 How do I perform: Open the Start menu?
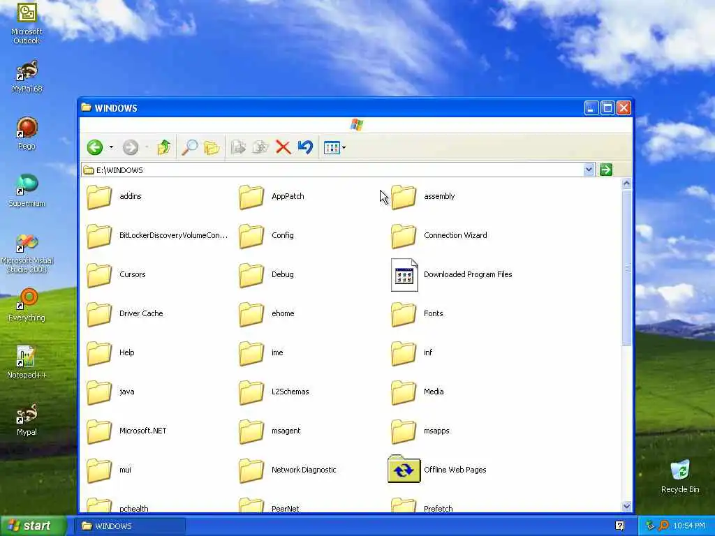33,526
